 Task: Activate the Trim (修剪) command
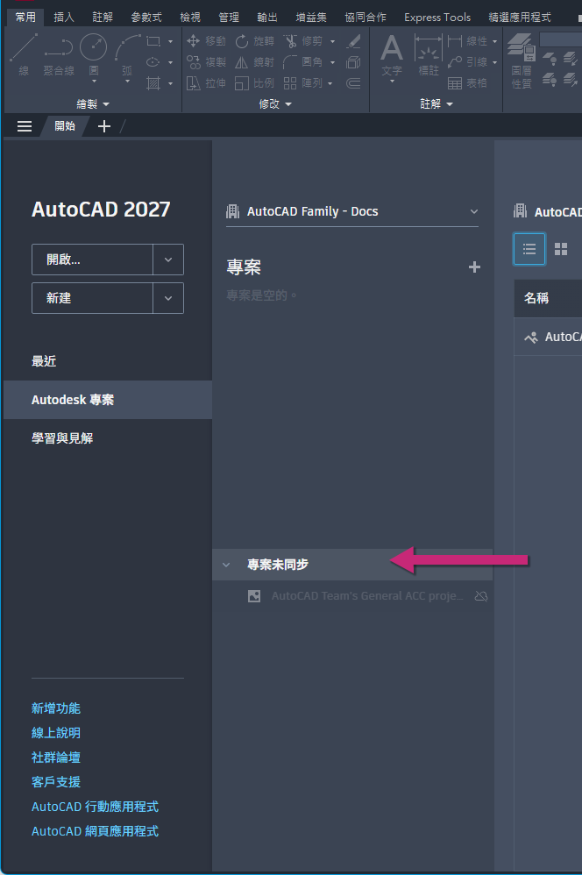click(x=303, y=41)
